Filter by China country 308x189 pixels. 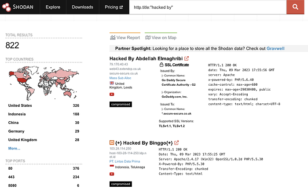[x=13, y=123]
